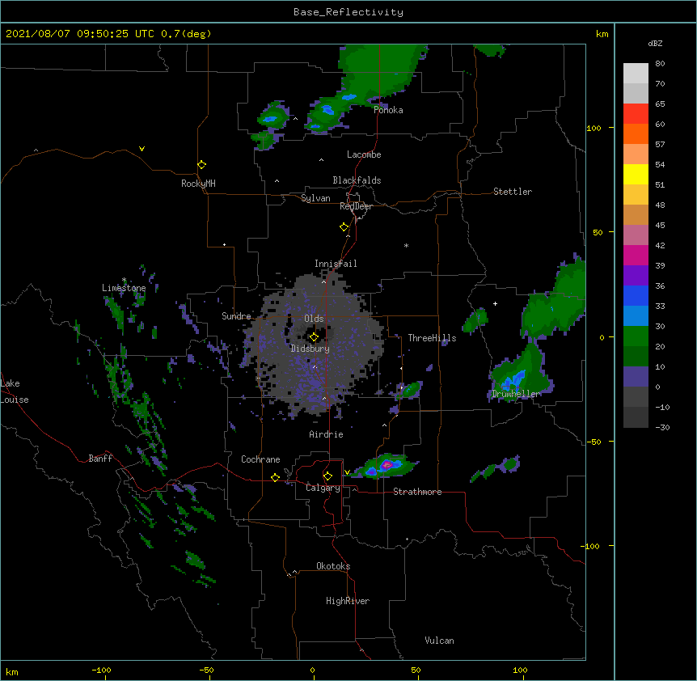The height and width of the screenshot is (681, 697).
Task: Click the red 60-65 dBZ legend swatch
Action: click(636, 114)
